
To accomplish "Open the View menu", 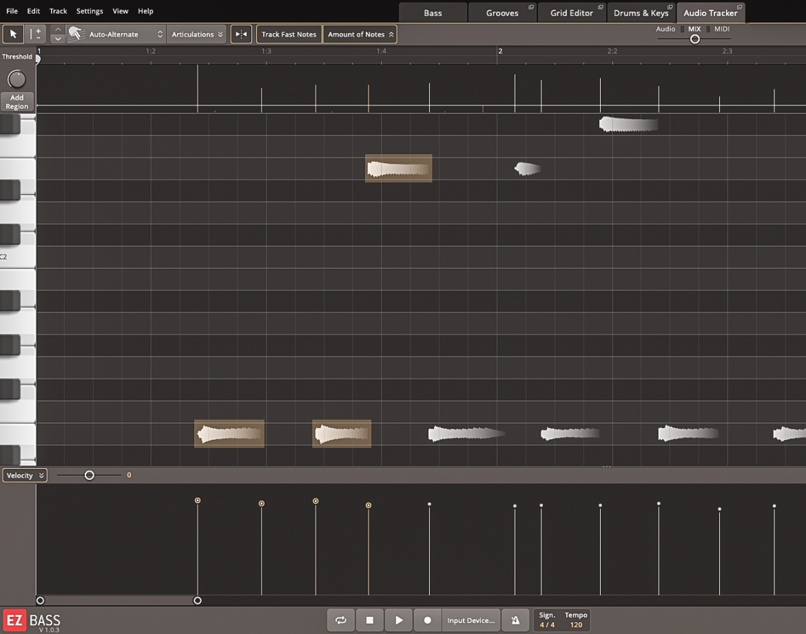I will click(x=121, y=11).
